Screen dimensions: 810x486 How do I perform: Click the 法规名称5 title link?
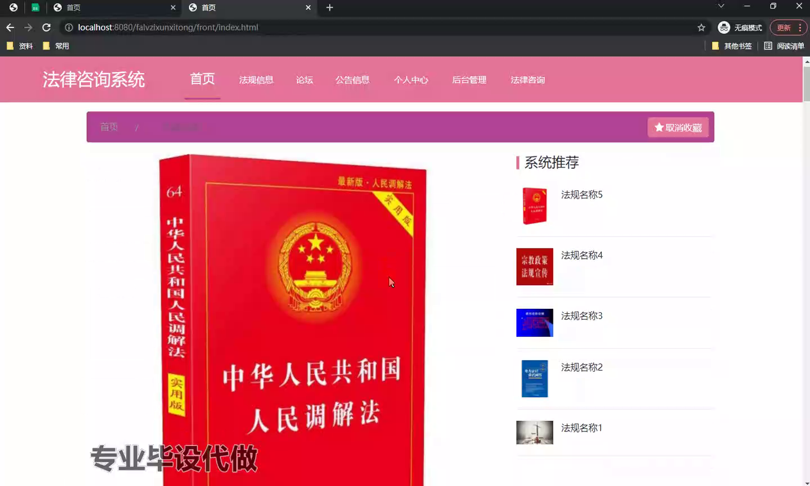pos(582,195)
